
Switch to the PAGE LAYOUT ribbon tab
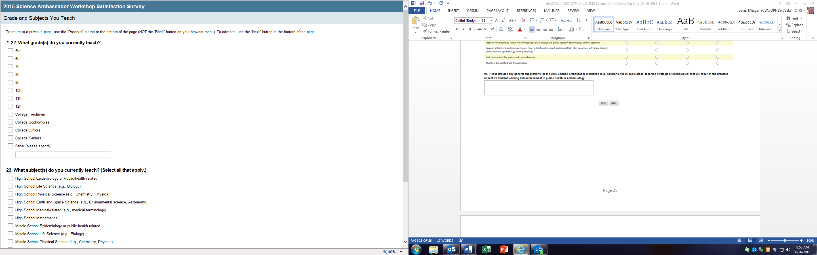[497, 11]
